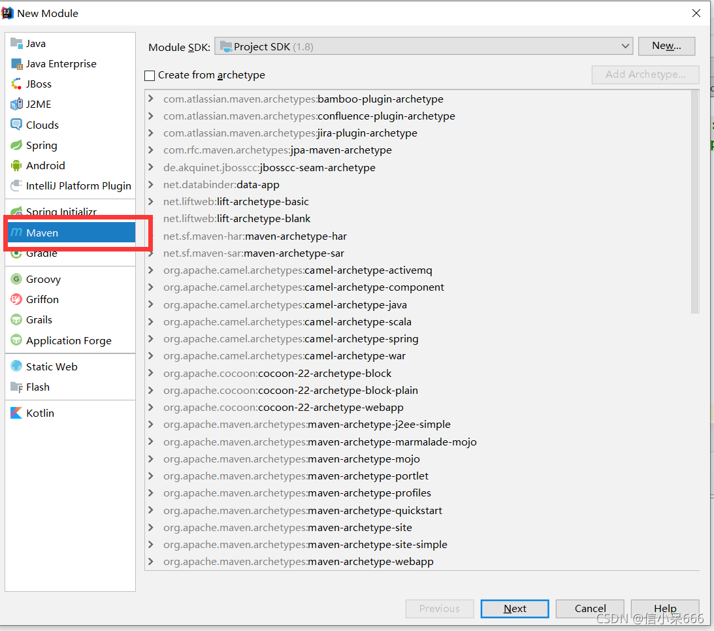This screenshot has width=714, height=631.
Task: Click the IntelliJ Platform Plugin icon
Action: [16, 186]
